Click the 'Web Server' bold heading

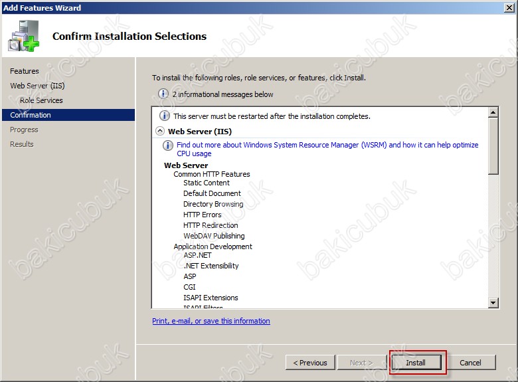pyautogui.click(x=186, y=165)
